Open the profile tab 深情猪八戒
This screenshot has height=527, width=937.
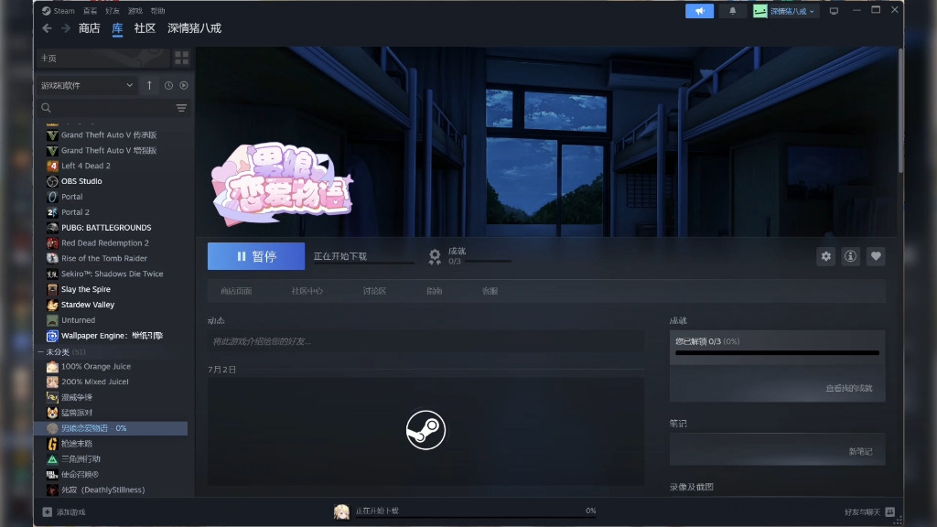click(194, 28)
